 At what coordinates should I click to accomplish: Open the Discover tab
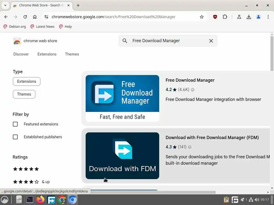[21, 54]
